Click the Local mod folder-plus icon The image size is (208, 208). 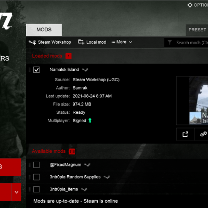click(x=81, y=42)
